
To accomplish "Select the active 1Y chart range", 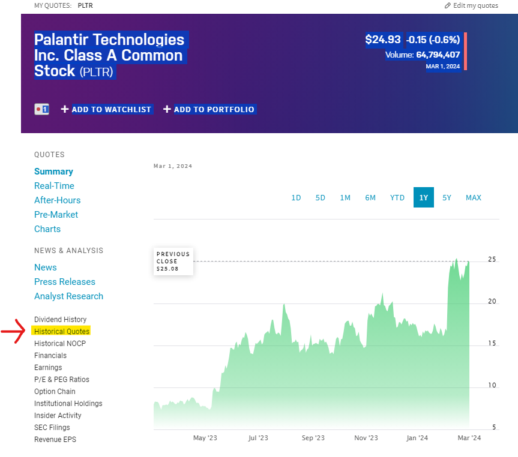I will point(424,197).
